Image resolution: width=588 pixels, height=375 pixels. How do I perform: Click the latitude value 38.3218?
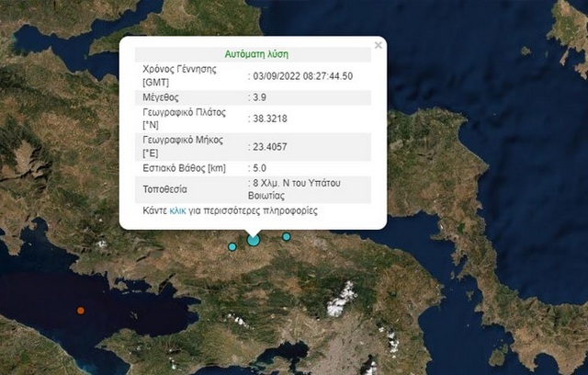pyautogui.click(x=268, y=119)
